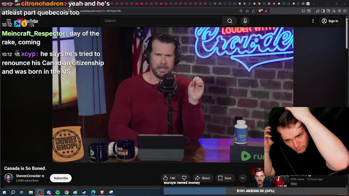Open Brave Rewards triangle icon
The width and height of the screenshot is (349, 196).
(x=266, y=11)
